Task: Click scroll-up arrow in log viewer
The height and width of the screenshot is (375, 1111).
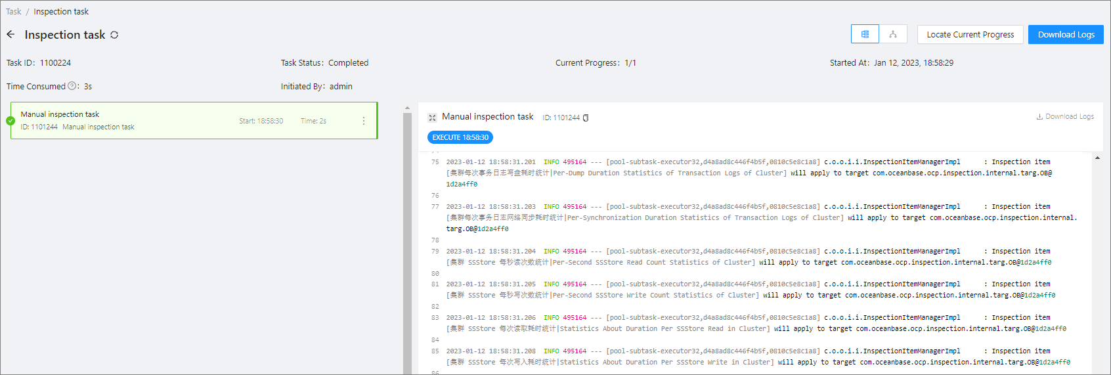Action: pyautogui.click(x=1097, y=158)
